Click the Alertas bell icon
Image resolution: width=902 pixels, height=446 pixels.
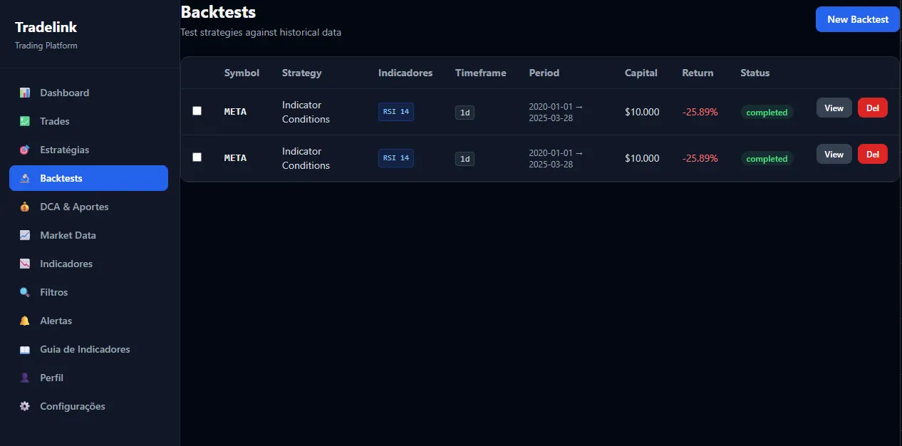pyautogui.click(x=25, y=321)
